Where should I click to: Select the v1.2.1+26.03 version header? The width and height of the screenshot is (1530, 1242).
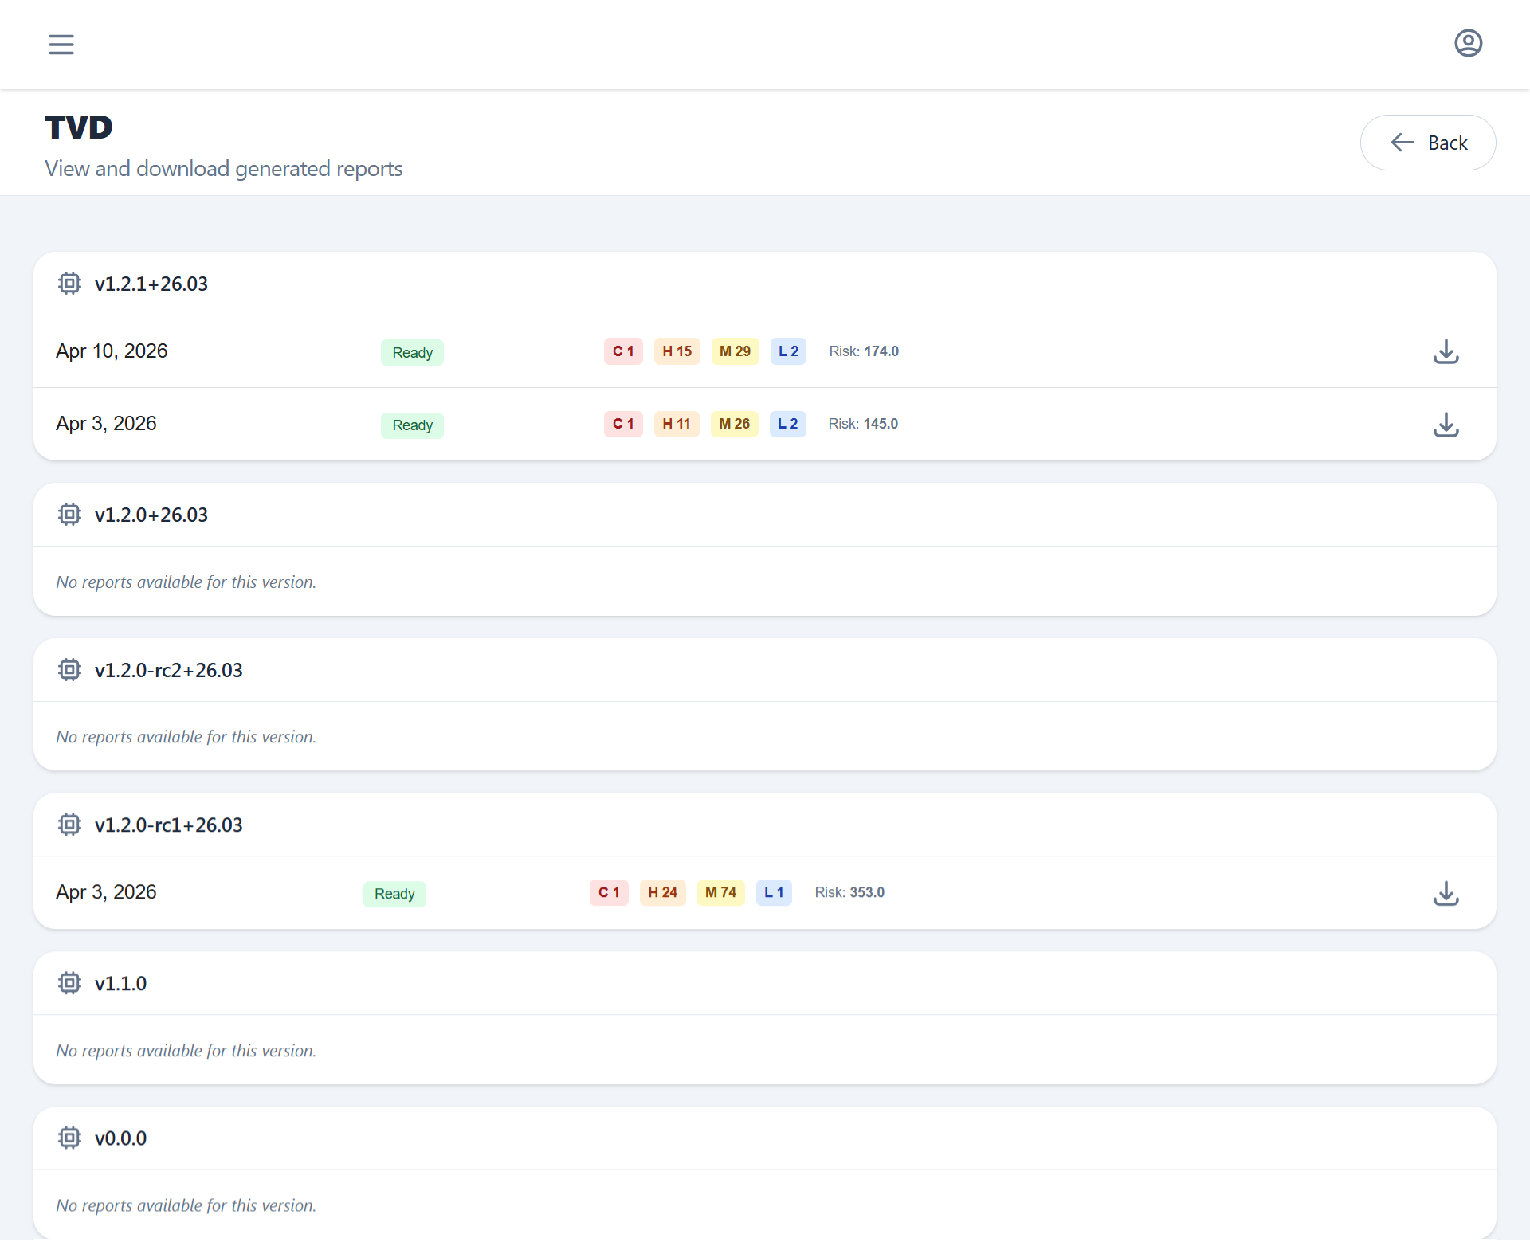(151, 284)
